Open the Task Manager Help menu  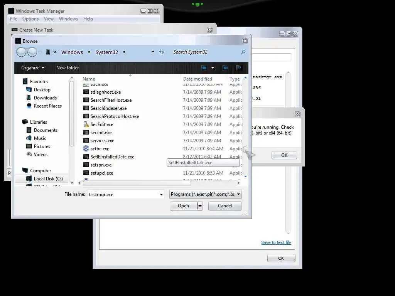point(88,19)
